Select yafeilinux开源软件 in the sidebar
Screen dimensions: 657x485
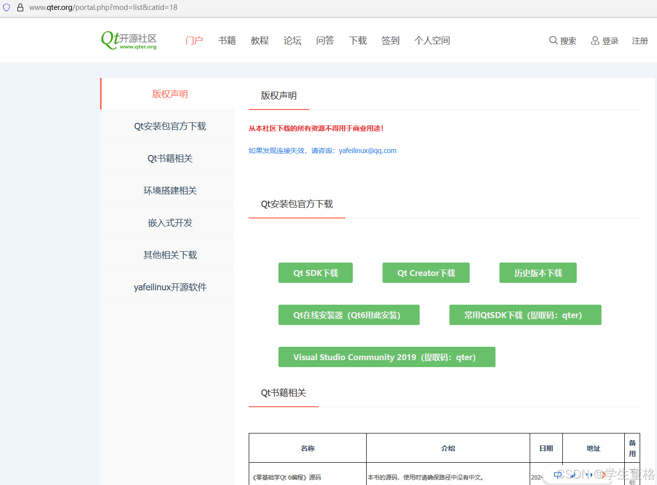point(167,287)
